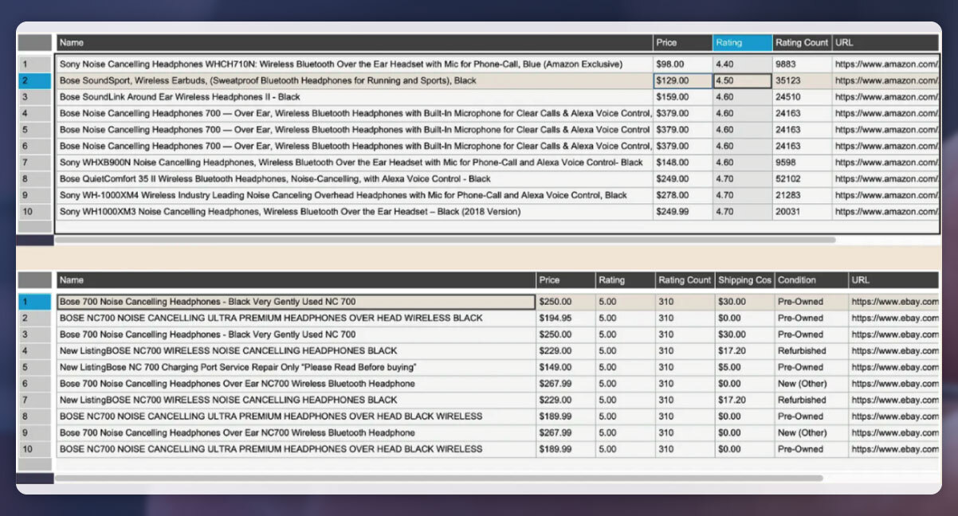Click Condition column header
The height and width of the screenshot is (516, 958).
(811, 280)
